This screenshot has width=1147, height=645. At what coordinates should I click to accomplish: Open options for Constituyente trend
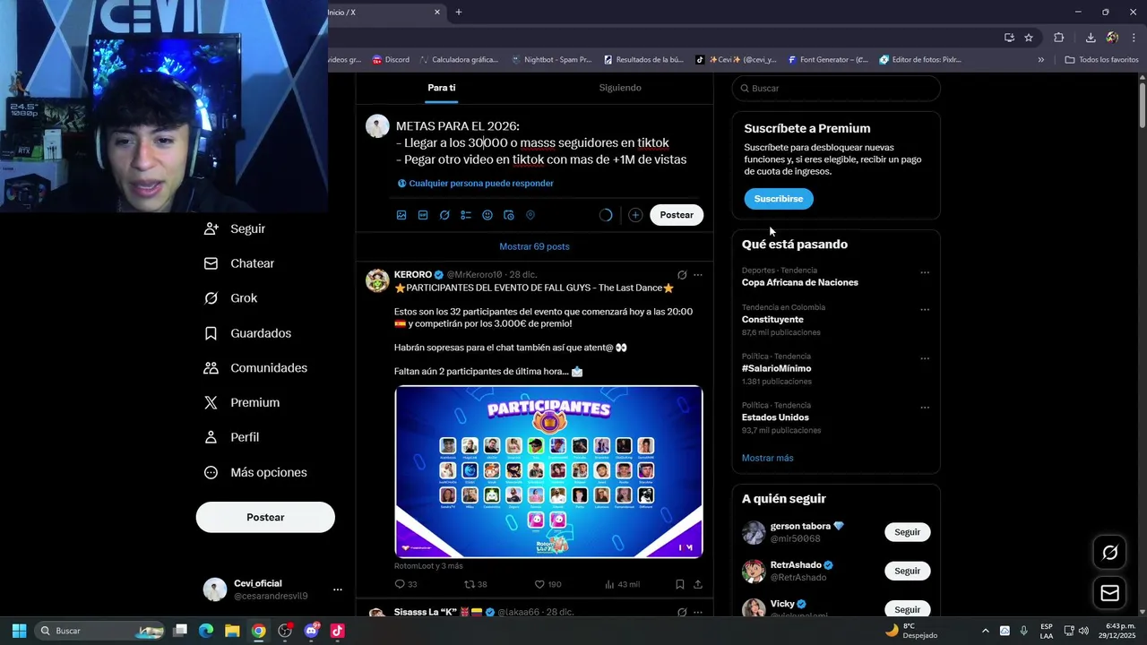[x=925, y=310]
